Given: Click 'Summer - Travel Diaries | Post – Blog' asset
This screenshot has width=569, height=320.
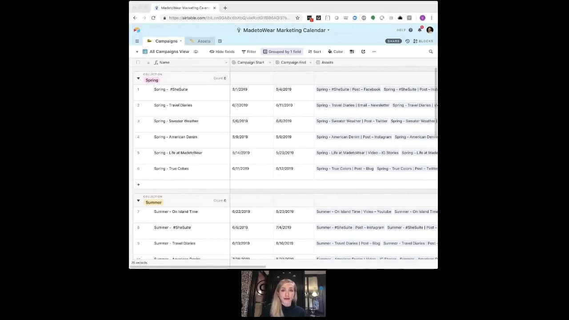Looking at the screenshot, I should point(348,243).
